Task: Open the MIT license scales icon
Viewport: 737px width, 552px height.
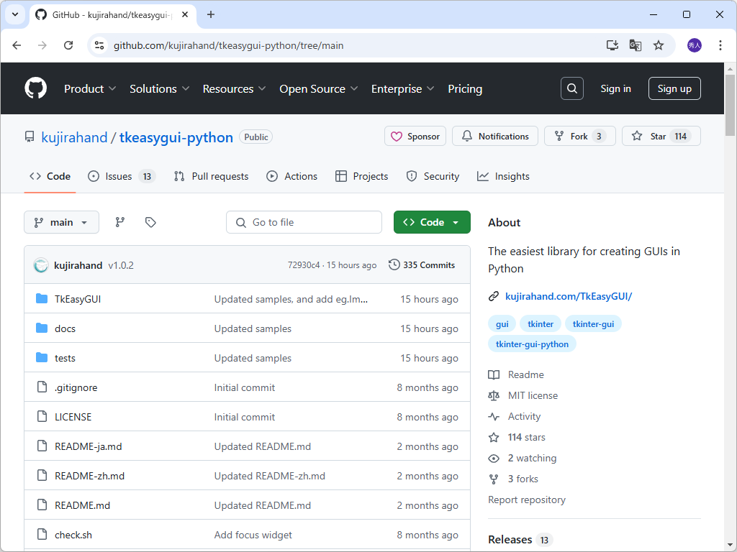Action: (x=494, y=395)
